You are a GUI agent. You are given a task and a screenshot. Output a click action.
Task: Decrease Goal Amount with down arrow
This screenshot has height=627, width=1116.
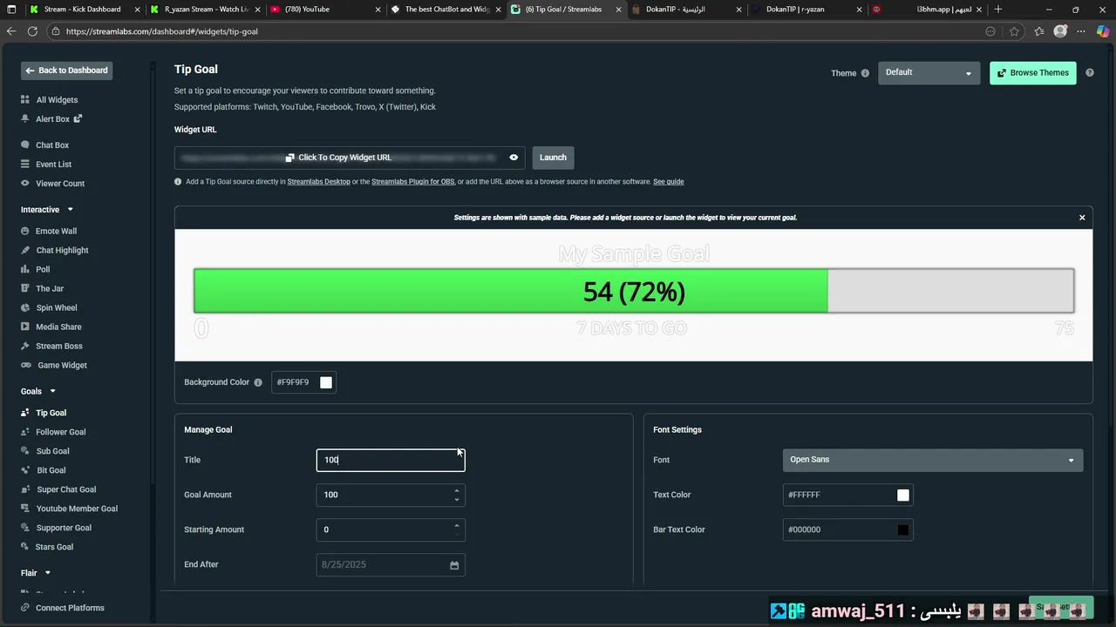tap(456, 500)
